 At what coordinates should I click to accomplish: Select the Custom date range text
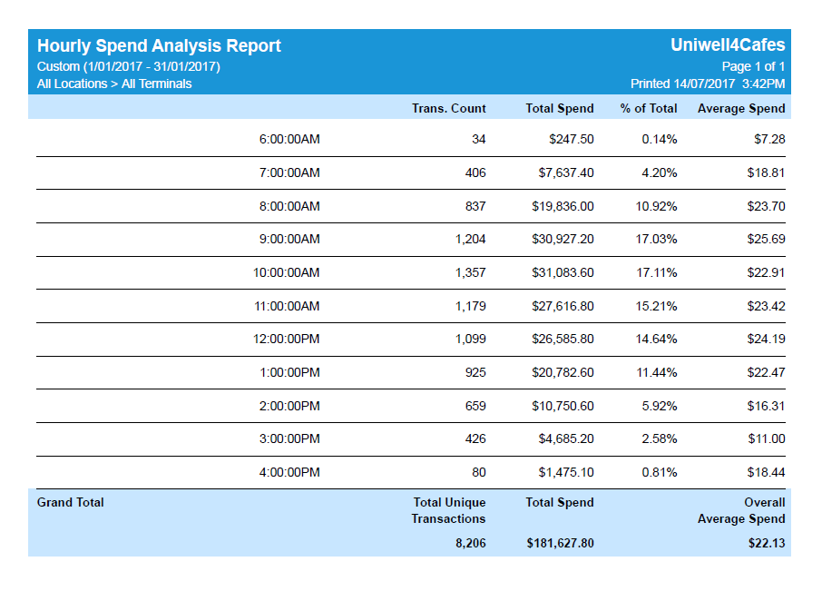click(128, 66)
